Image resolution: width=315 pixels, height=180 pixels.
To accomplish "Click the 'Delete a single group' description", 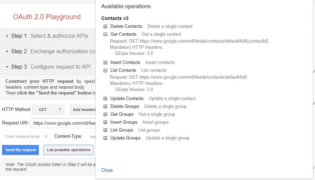I will click(165, 106).
